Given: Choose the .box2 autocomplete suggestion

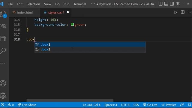Looking at the screenshot, I should point(90,49).
